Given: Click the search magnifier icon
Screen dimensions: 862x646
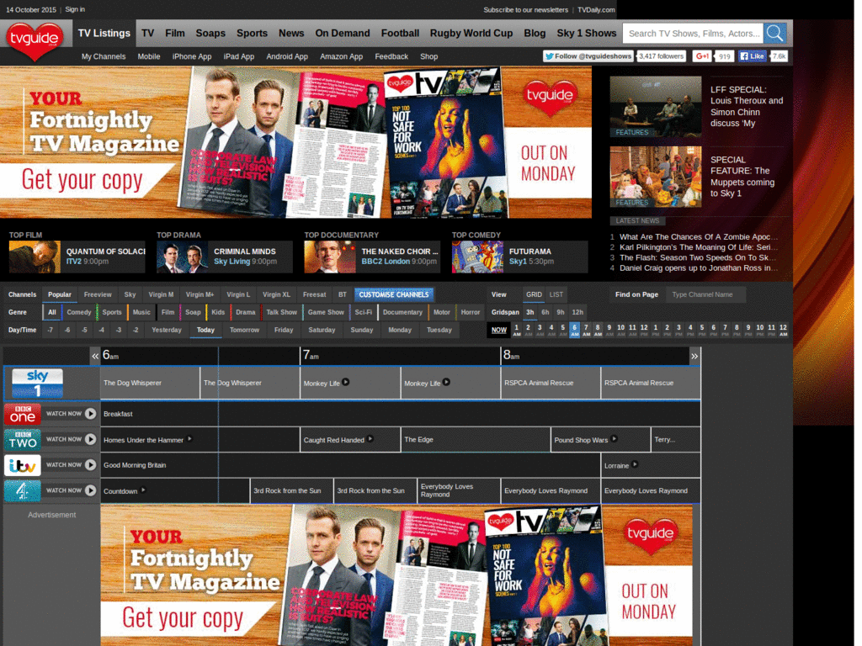Looking at the screenshot, I should point(774,33).
